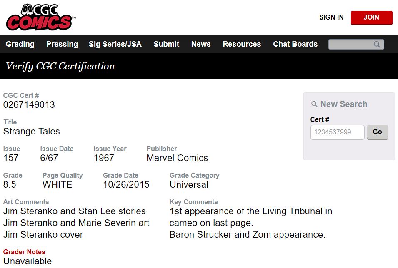Image resolution: width=398 pixels, height=268 pixels.
Task: Open the News section
Action: [x=201, y=44]
